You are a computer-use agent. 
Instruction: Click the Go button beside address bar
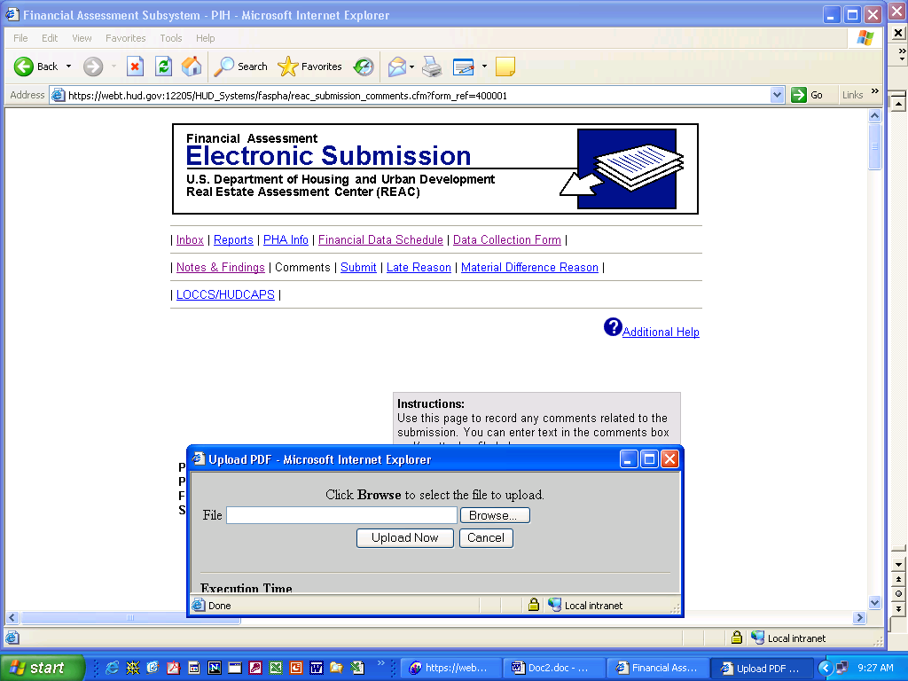tap(808, 95)
